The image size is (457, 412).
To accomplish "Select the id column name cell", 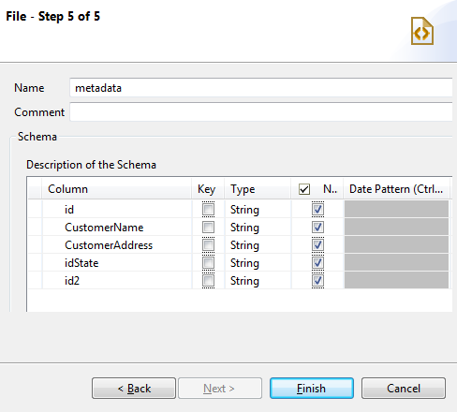I will (x=117, y=210).
